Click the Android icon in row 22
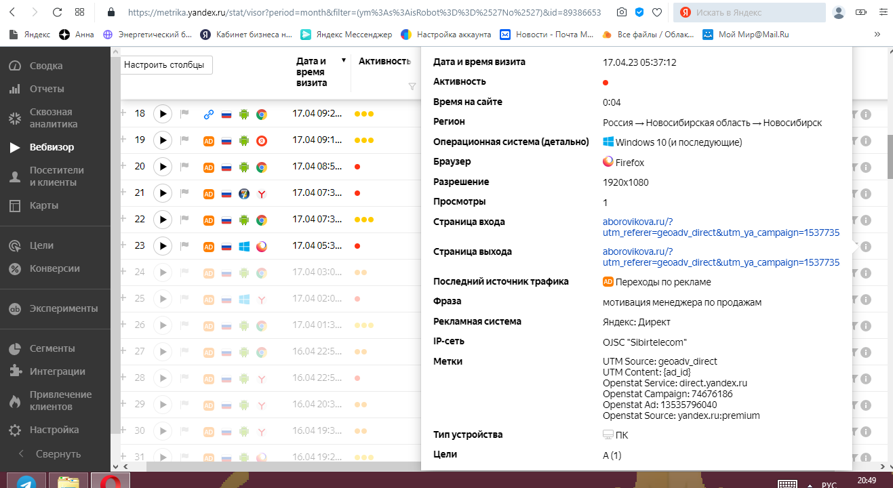The width and height of the screenshot is (893, 488). point(244,220)
